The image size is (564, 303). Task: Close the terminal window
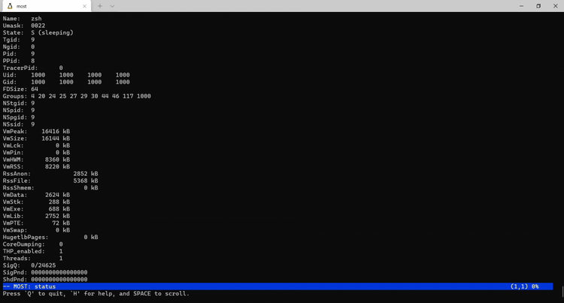(x=556, y=6)
